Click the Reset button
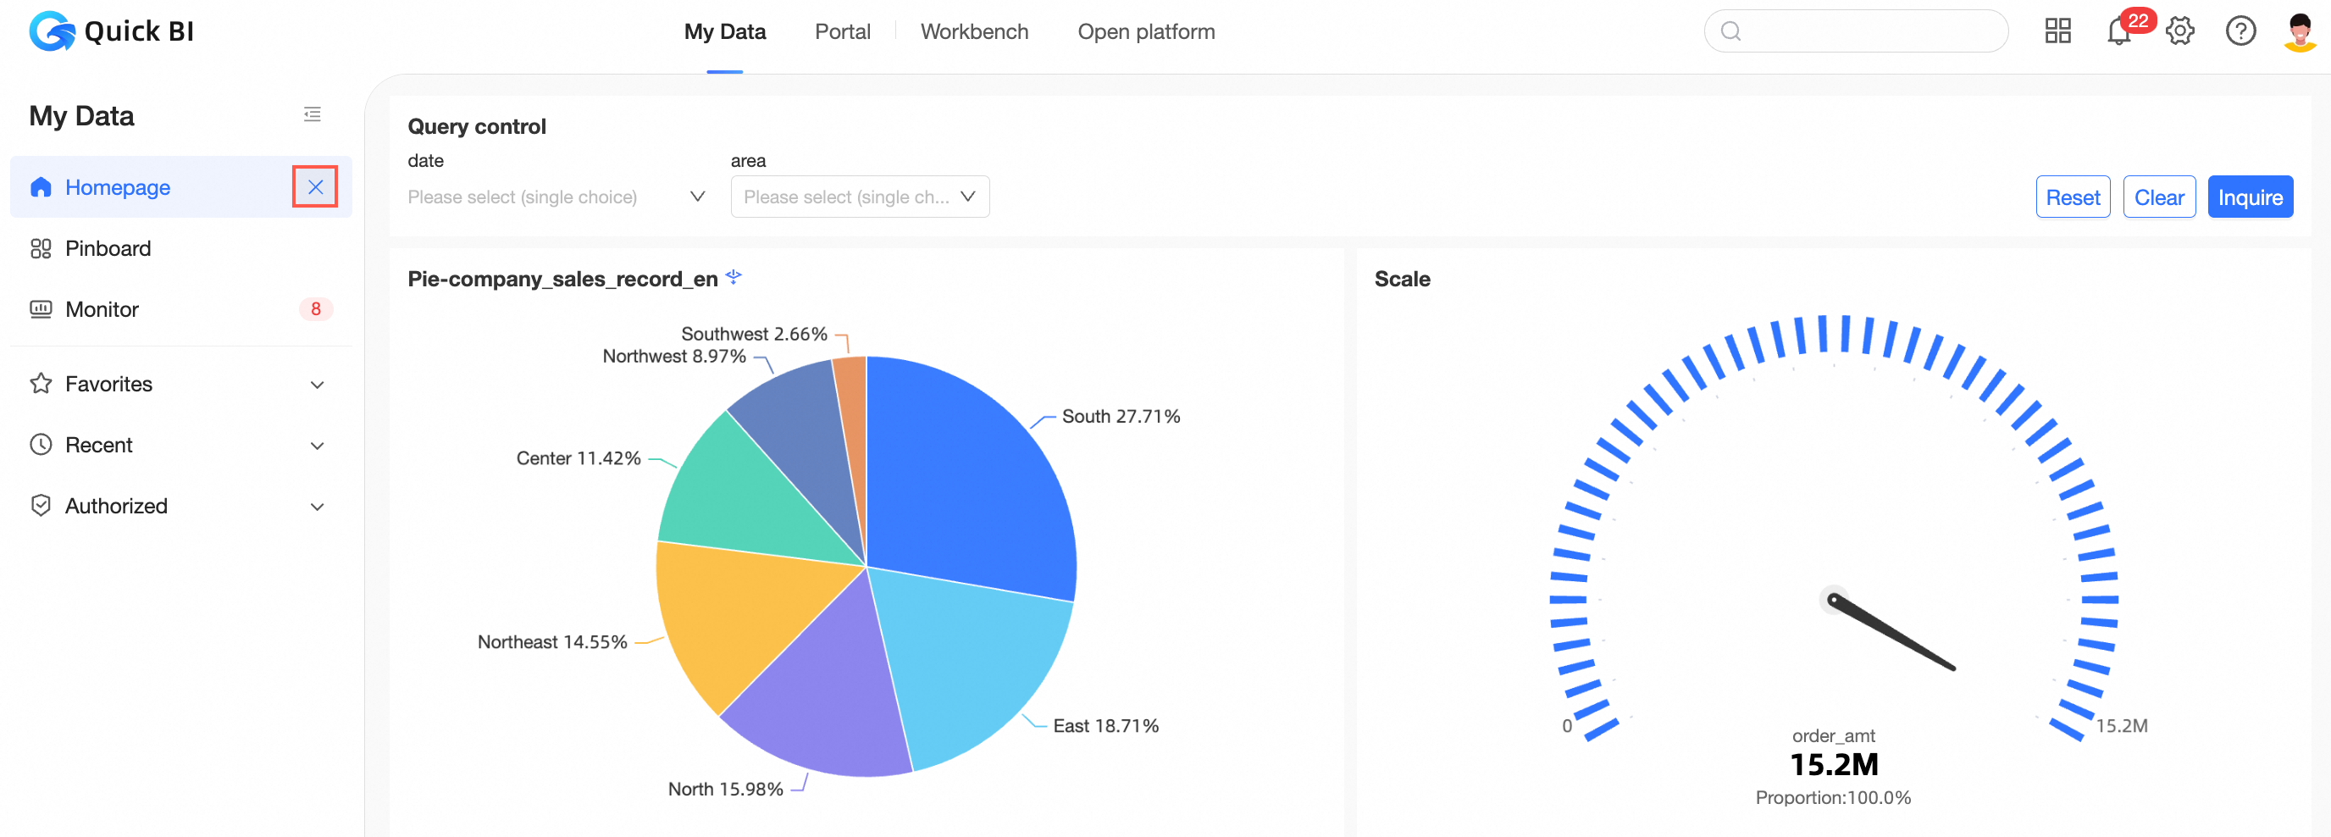 2072,197
